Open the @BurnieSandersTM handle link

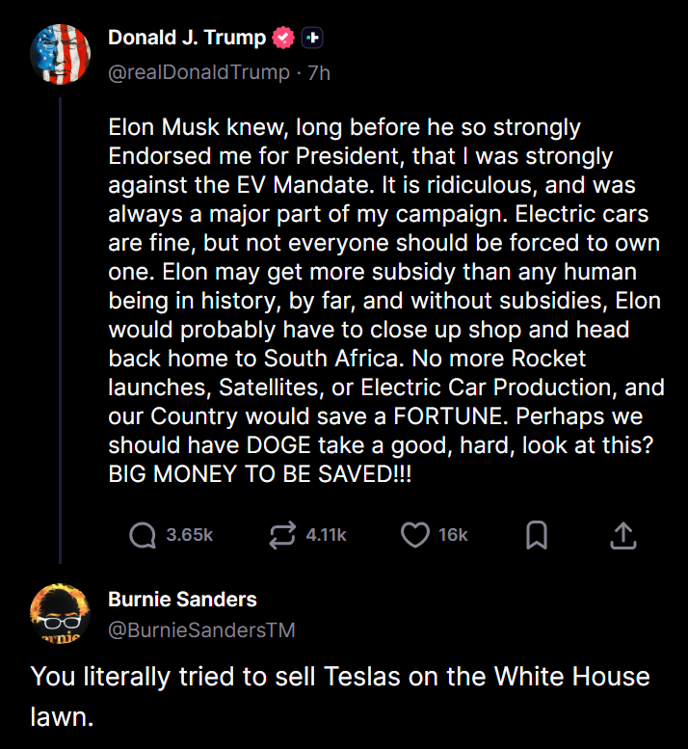(x=201, y=630)
